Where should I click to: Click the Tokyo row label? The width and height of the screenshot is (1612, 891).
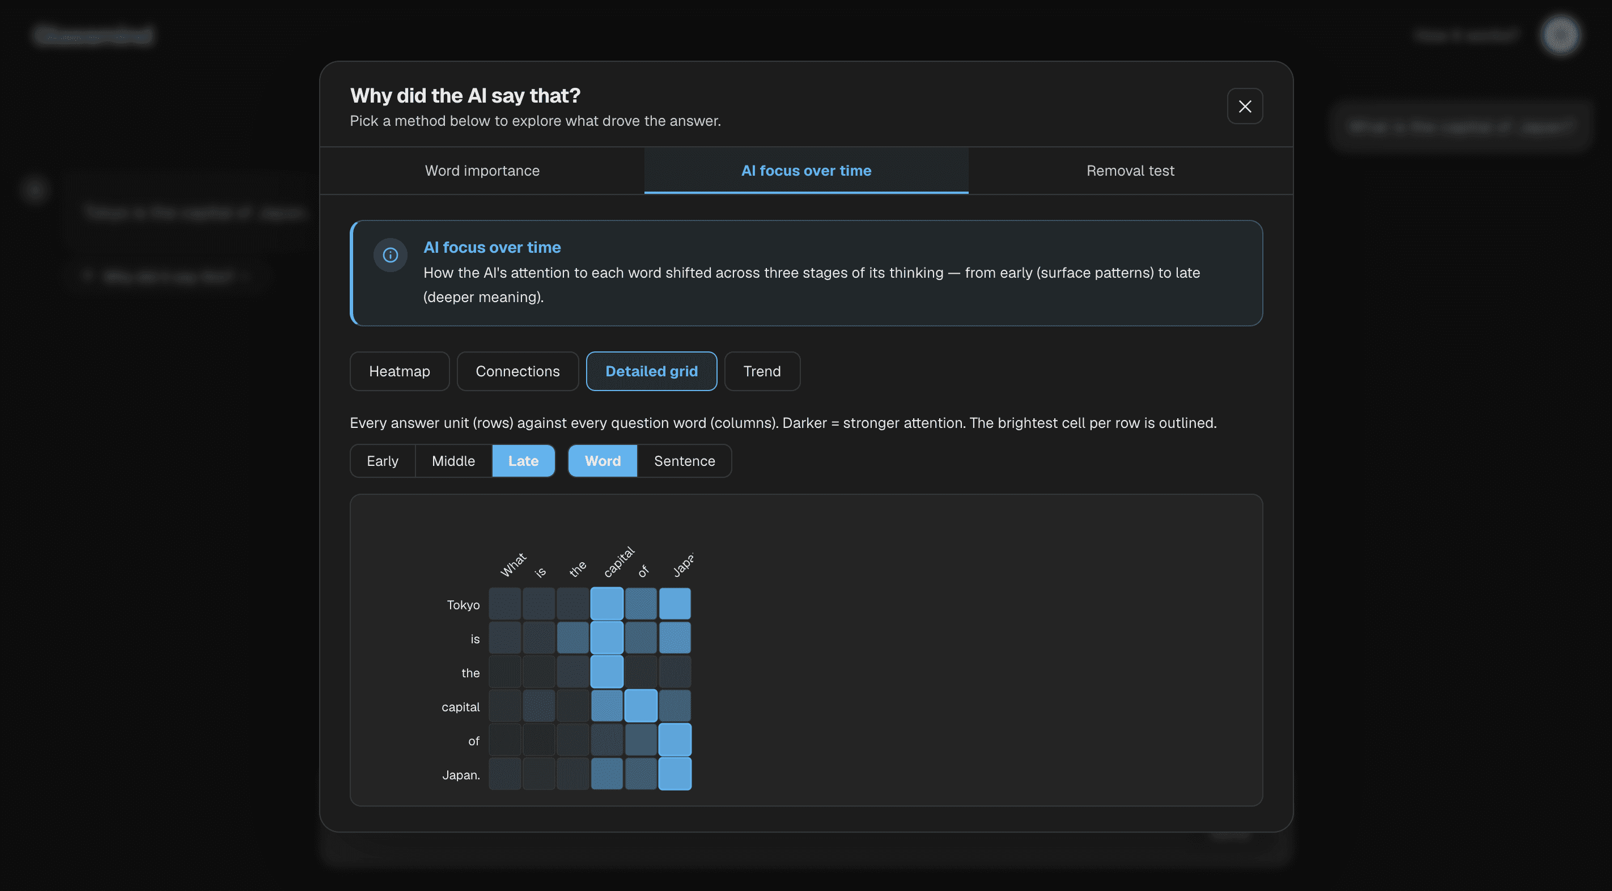[463, 604]
